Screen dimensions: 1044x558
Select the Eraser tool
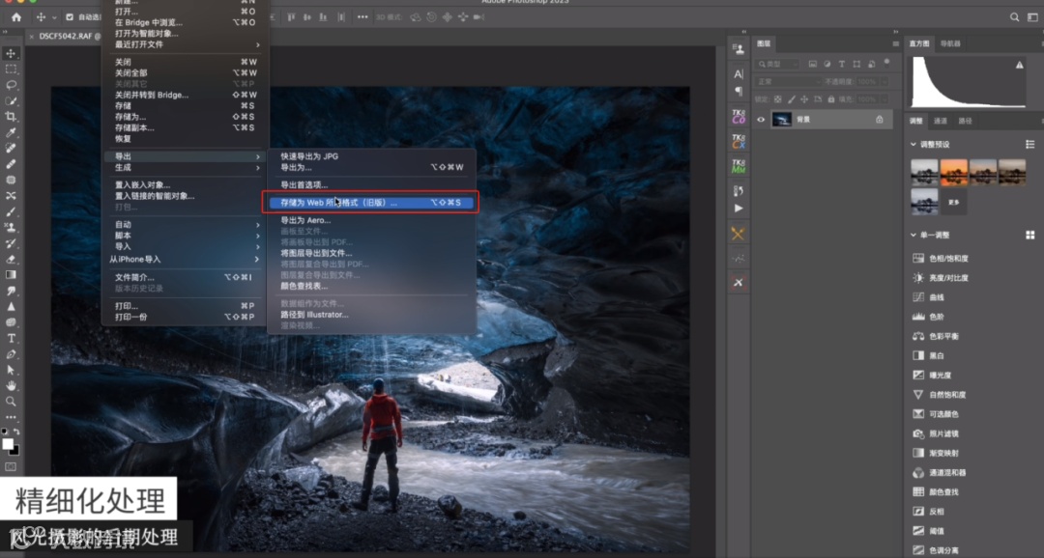pos(12,260)
